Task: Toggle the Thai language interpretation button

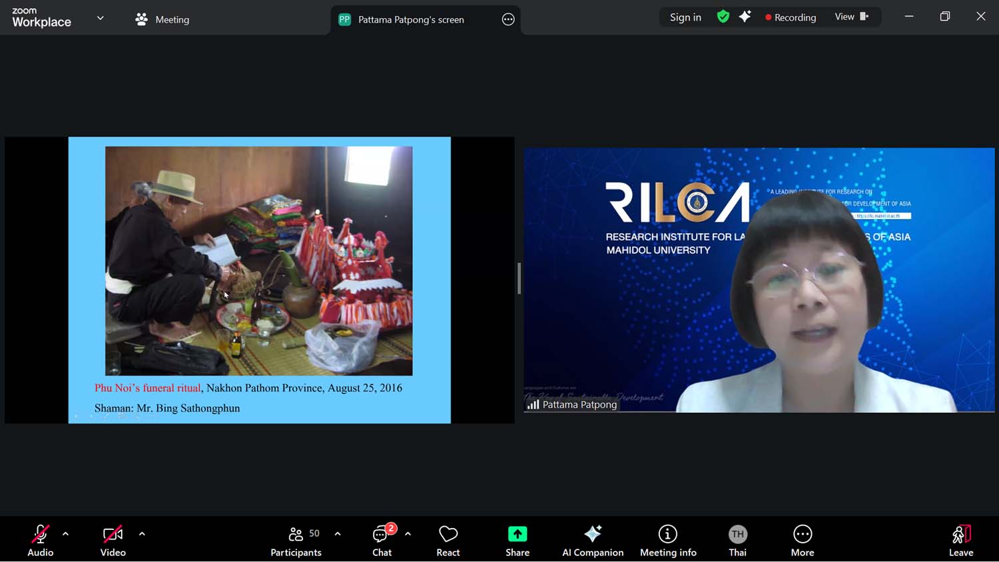Action: click(737, 540)
